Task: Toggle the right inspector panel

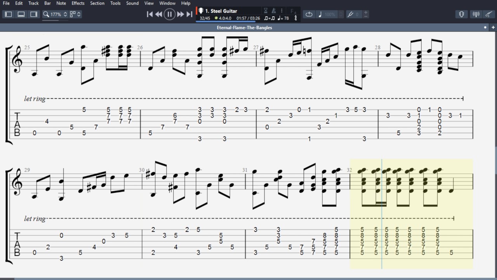Action: point(34,14)
